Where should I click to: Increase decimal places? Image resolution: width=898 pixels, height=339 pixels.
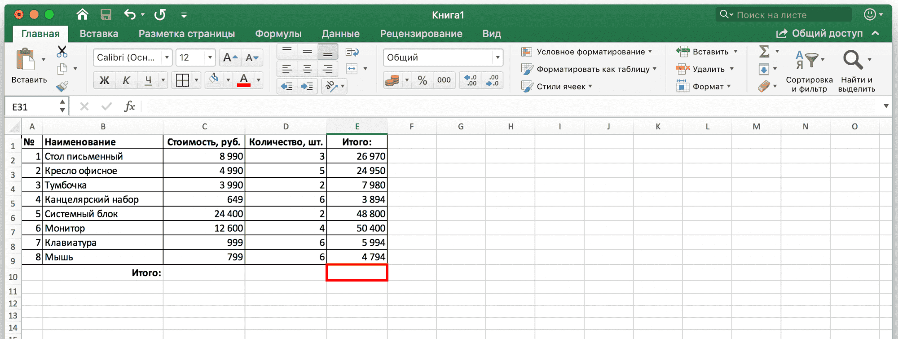coord(471,80)
